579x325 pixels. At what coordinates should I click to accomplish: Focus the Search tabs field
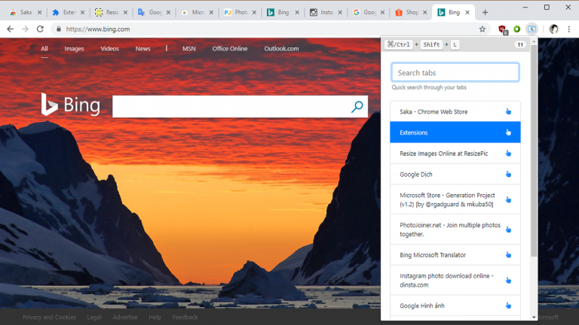point(455,72)
